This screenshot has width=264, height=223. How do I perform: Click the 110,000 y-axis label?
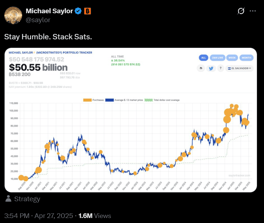[14, 103]
